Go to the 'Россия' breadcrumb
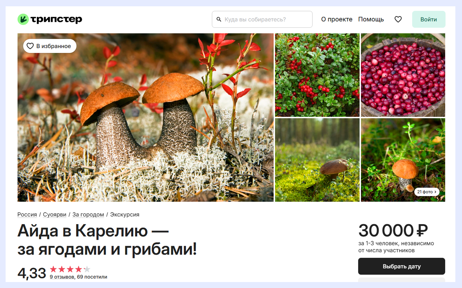Image resolution: width=462 pixels, height=288 pixels. [27, 215]
